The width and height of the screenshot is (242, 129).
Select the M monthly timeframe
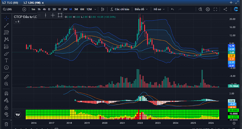pyautogui.click(x=70, y=9)
